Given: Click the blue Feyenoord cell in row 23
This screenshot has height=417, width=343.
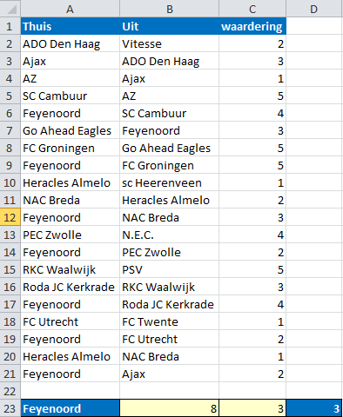Looking at the screenshot, I should click(x=70, y=408).
